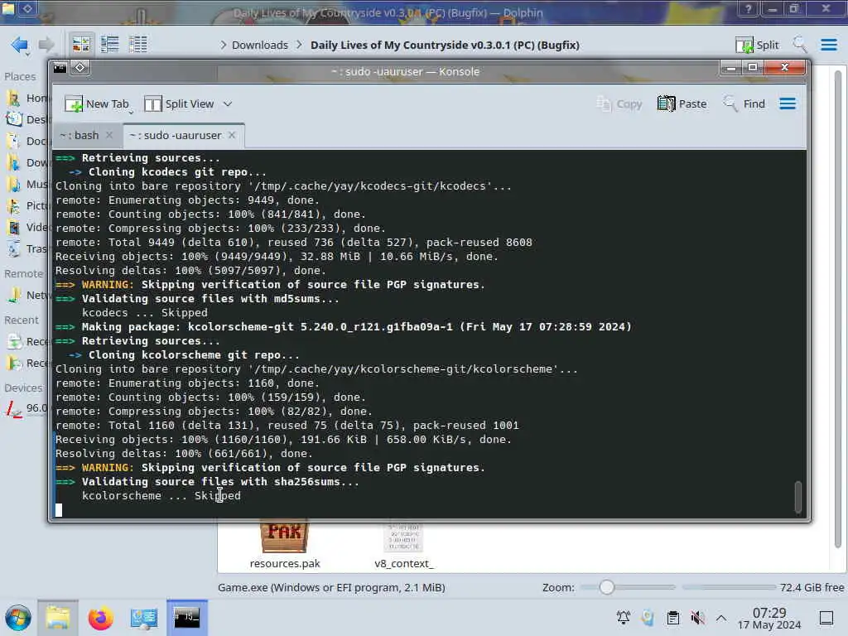Click the current folder breadcrumb in Dolphin
848x636 pixels.
coord(445,45)
